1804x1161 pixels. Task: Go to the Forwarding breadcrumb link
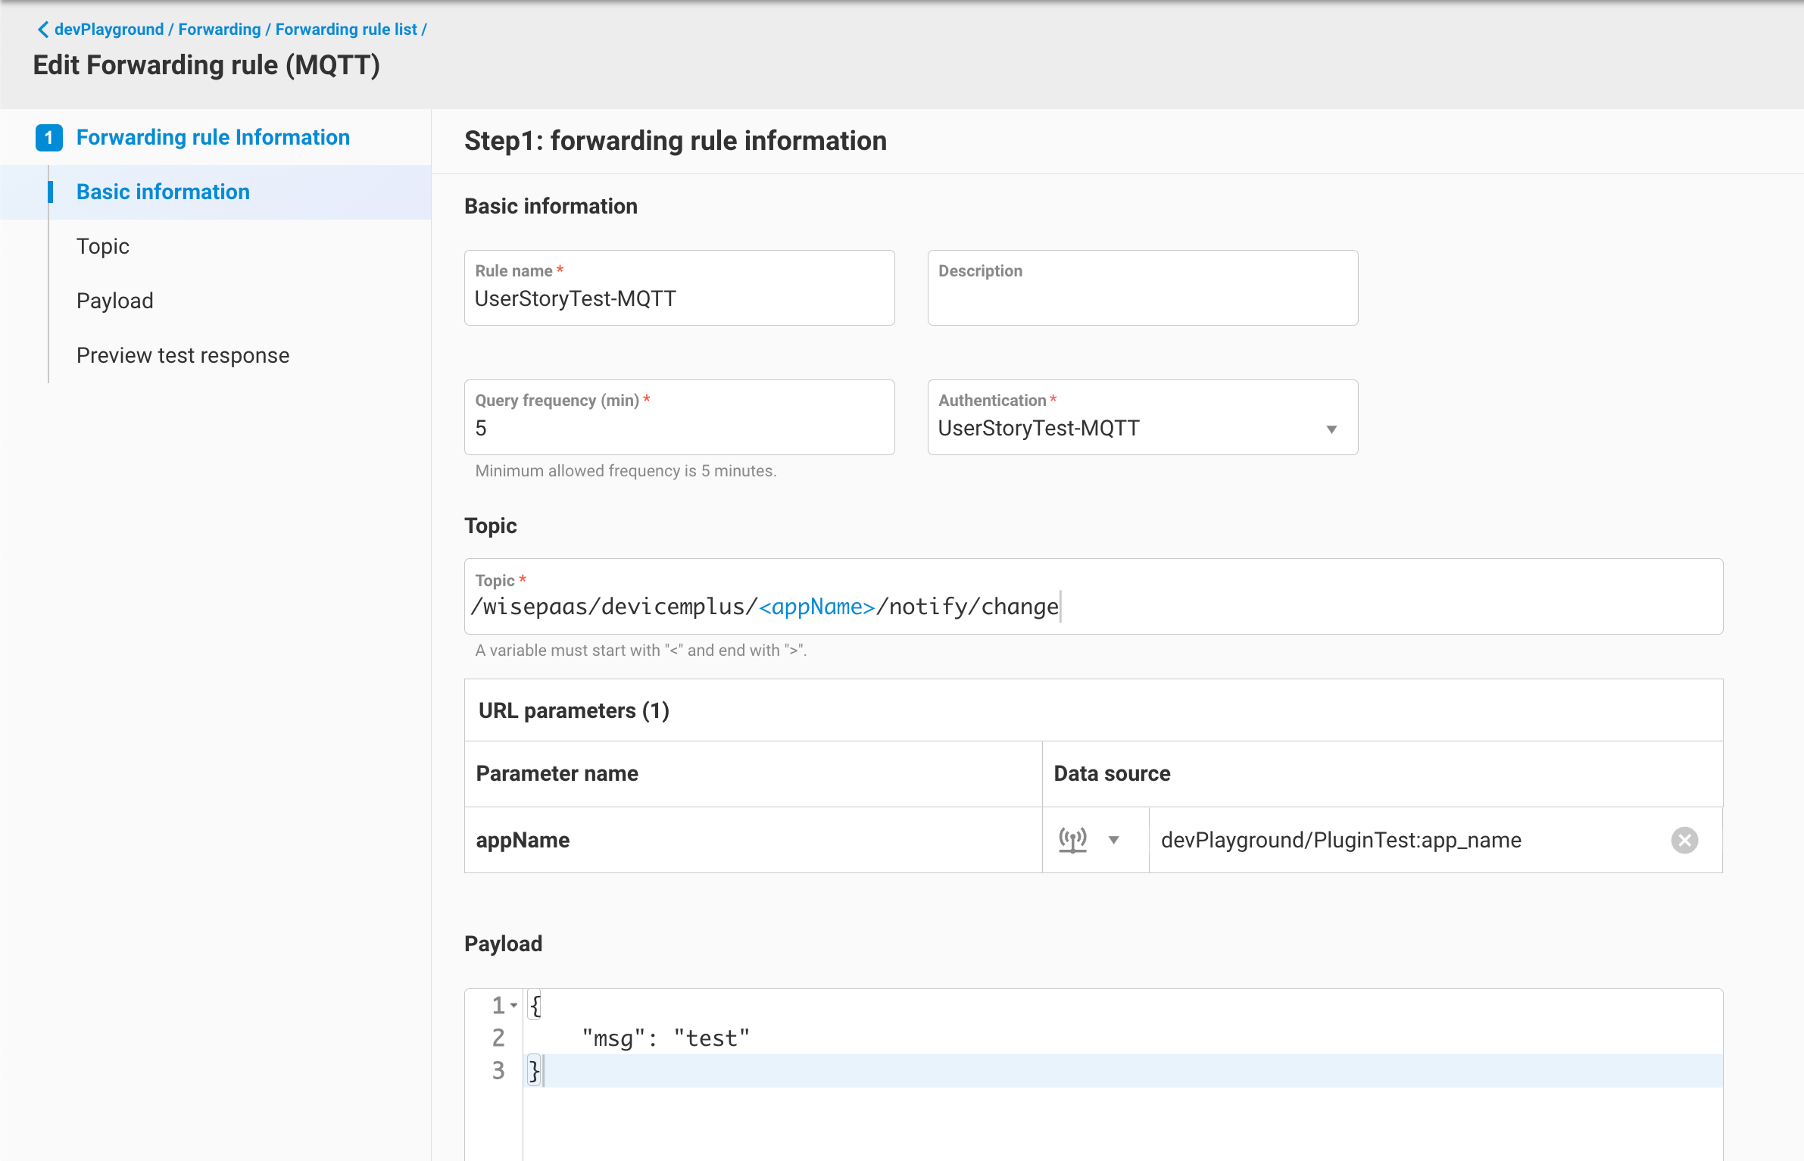[x=220, y=29]
